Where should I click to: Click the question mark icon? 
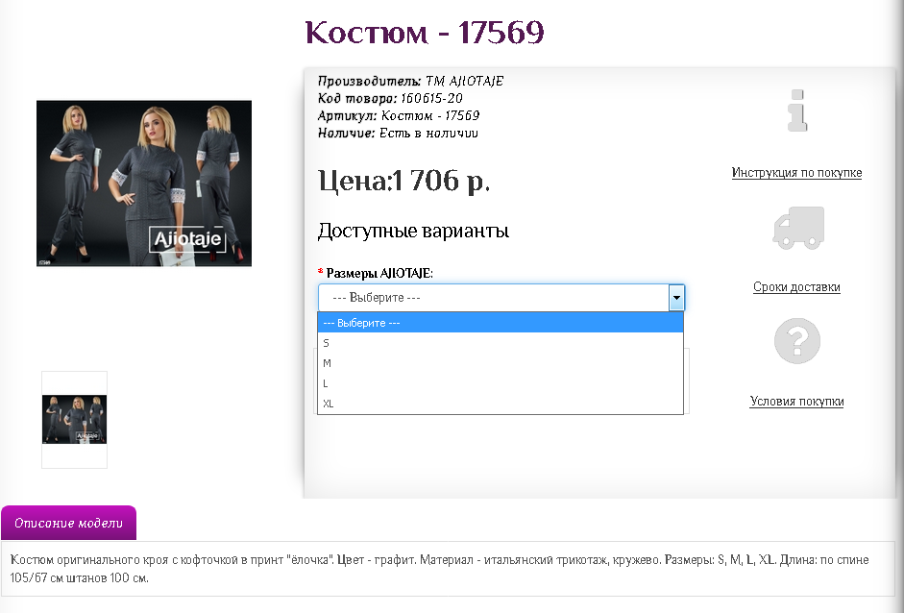point(797,340)
